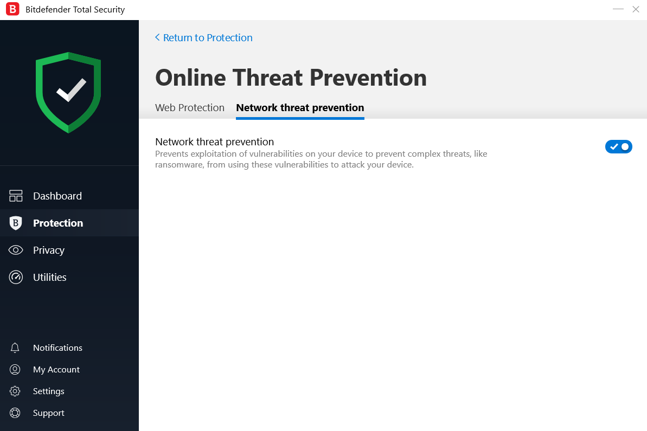647x431 pixels.
Task: Open the Protection menu label
Action: (x=58, y=223)
